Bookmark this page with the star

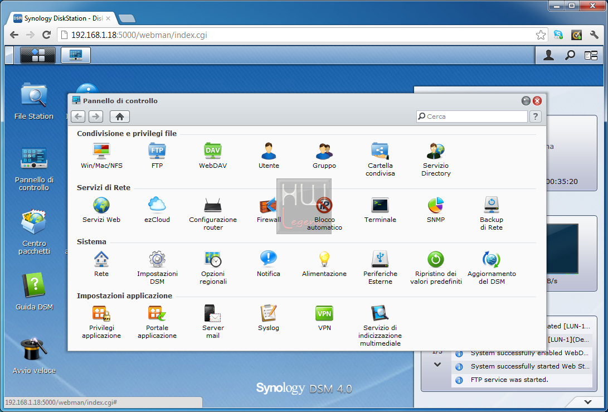[541, 35]
